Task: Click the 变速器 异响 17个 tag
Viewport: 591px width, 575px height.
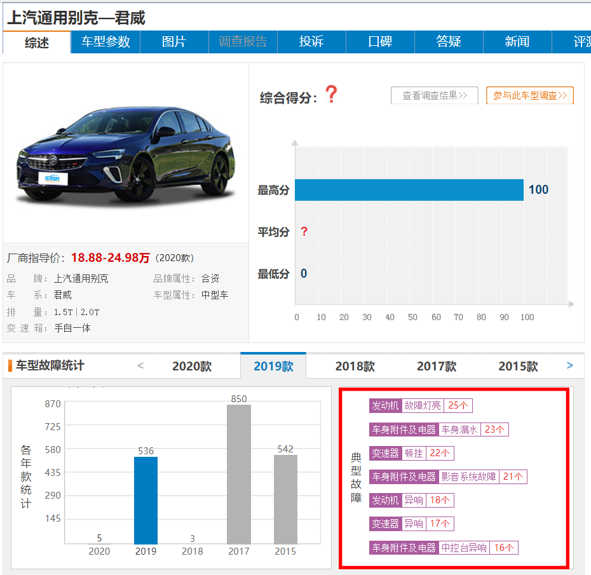Action: coord(412,524)
